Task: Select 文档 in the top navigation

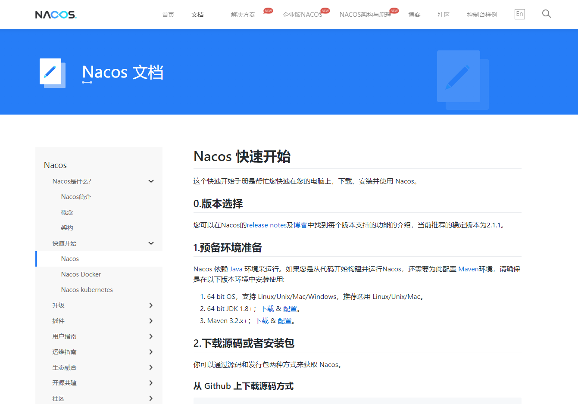Action: [197, 14]
